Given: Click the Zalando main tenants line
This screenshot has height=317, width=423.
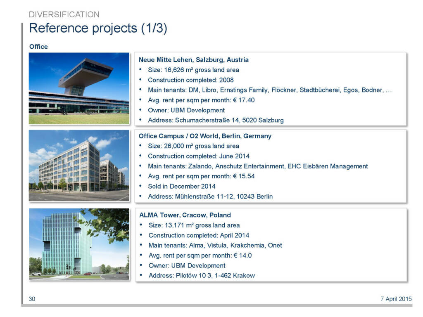Looking at the screenshot, I should pos(258,166).
